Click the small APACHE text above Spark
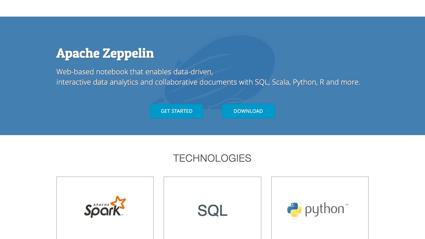This screenshot has height=239, width=425. [99, 205]
